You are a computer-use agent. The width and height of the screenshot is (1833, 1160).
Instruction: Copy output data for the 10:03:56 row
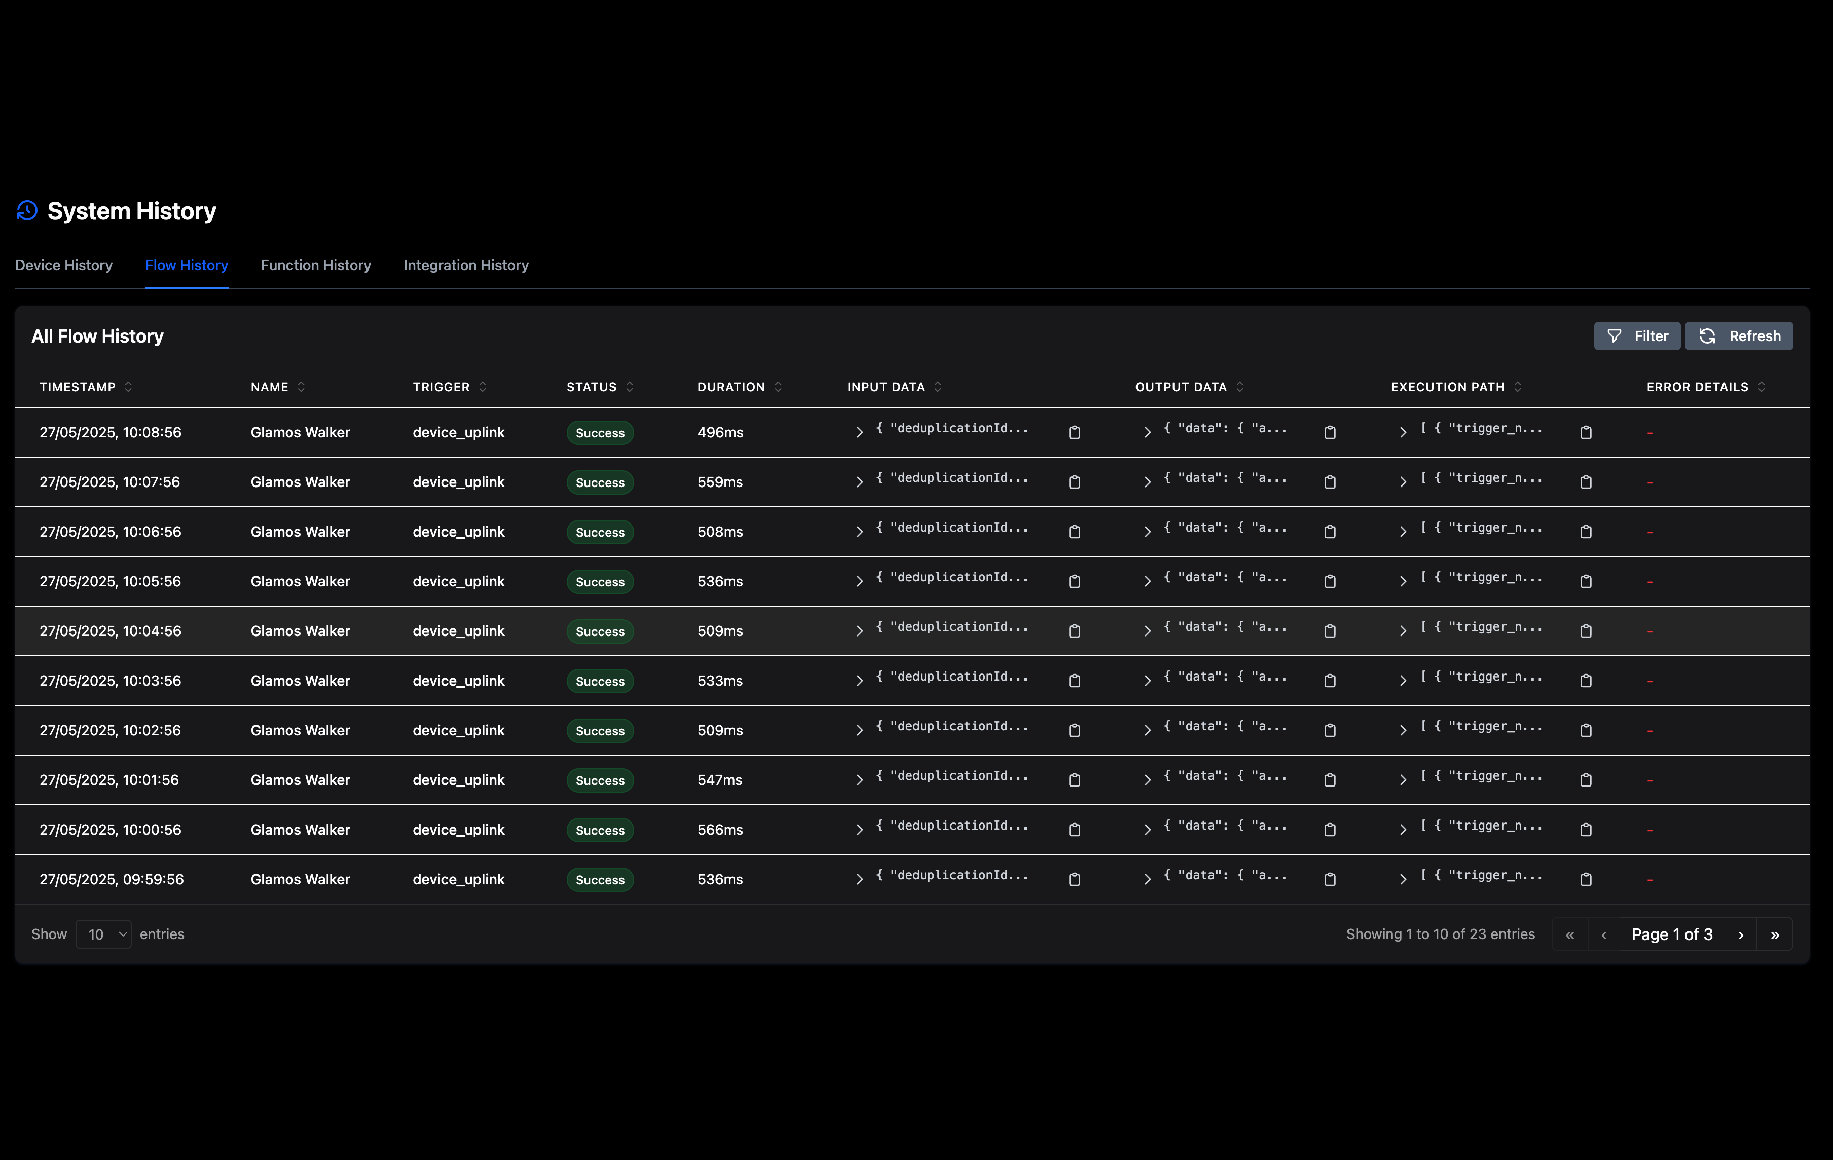(1330, 681)
